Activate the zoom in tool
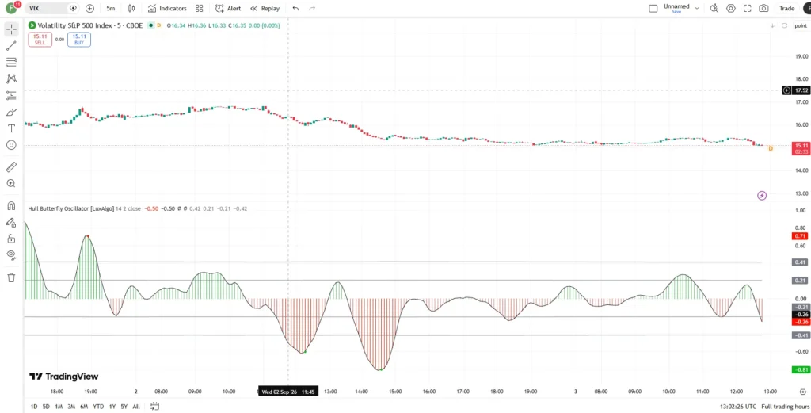 (x=11, y=184)
